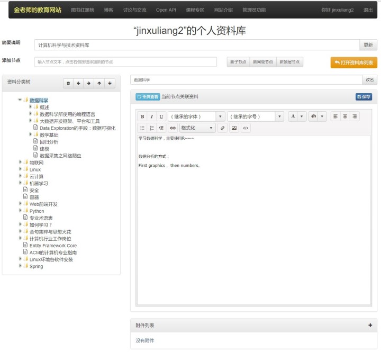381x352 pixels.
Task: Insert an image in the editor
Action: tap(234, 128)
